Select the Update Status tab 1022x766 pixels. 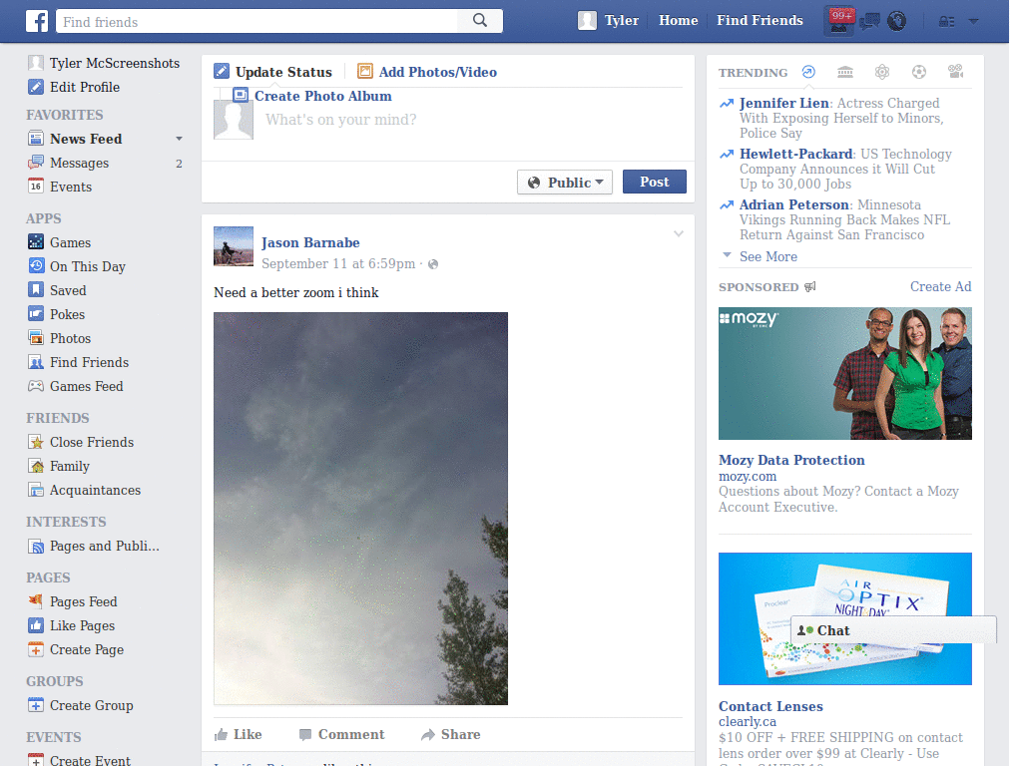tap(273, 72)
